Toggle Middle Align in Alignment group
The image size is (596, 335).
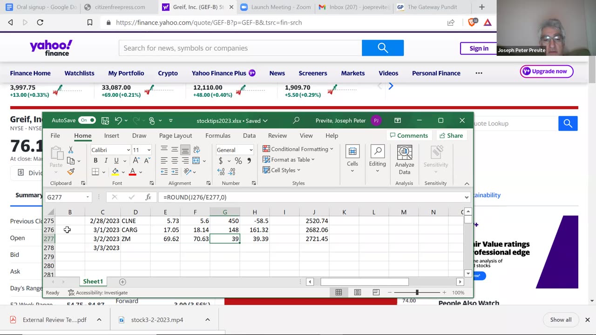[175, 149]
